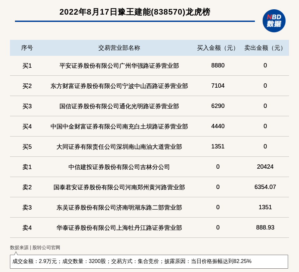Select 国泰君安证券股份有限公司河南郑州黄河路营业部
Viewport: 299px width, 272px height.
(x=119, y=187)
